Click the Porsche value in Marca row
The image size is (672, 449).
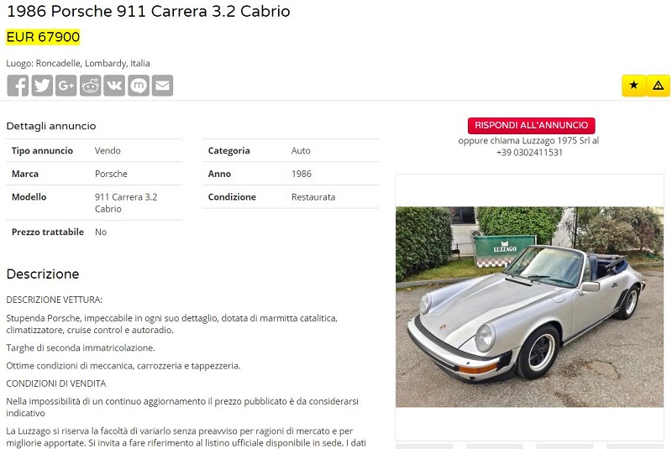tap(111, 174)
